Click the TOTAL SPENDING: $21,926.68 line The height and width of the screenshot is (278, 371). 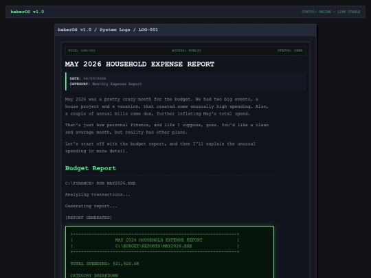(x=105, y=264)
